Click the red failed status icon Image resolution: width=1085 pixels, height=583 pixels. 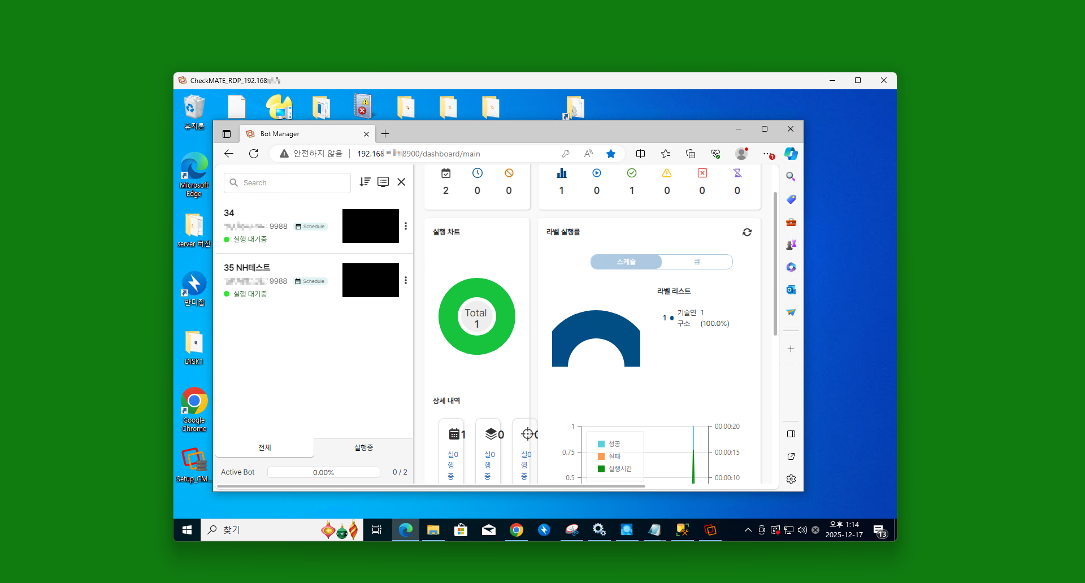tap(702, 173)
